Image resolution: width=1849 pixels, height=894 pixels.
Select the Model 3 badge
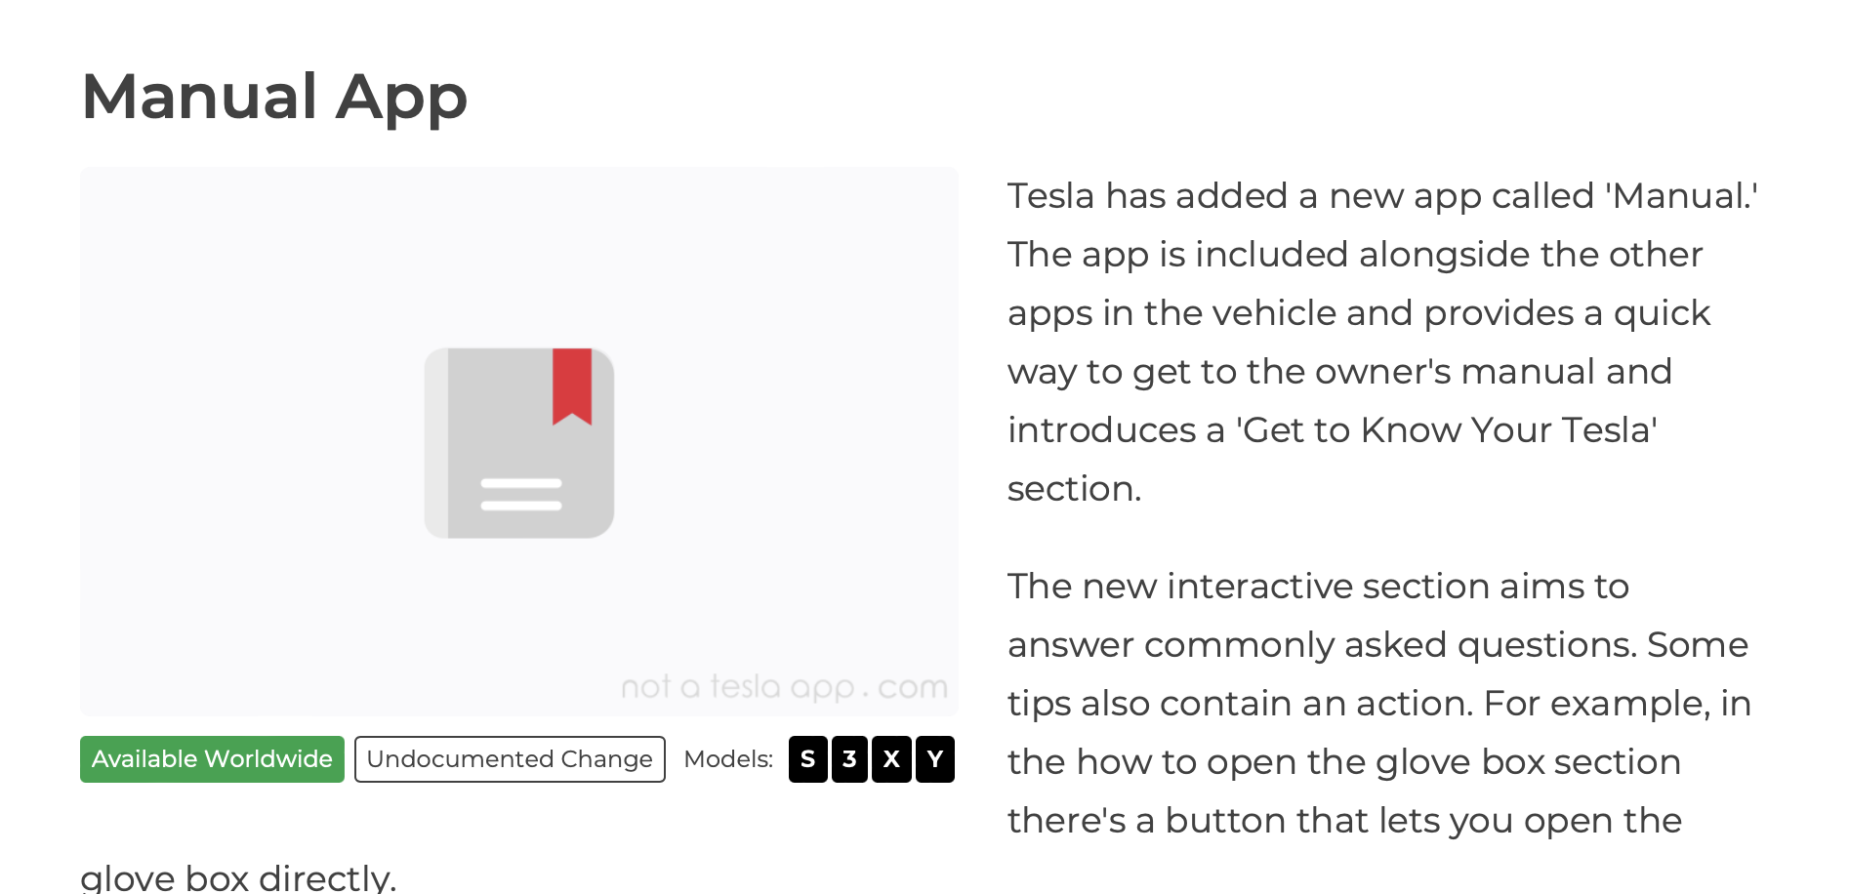click(849, 759)
